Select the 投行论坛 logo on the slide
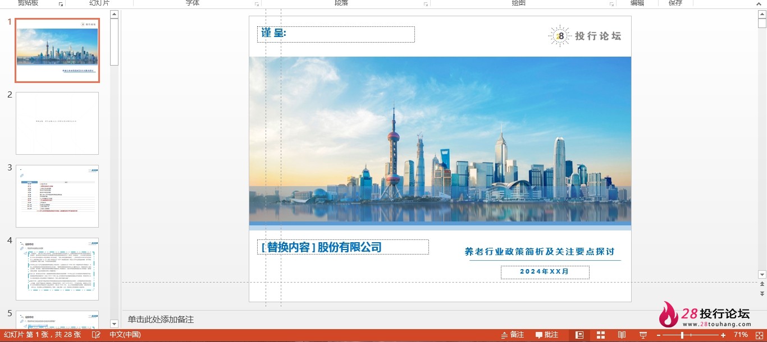This screenshot has width=767, height=342. point(585,36)
